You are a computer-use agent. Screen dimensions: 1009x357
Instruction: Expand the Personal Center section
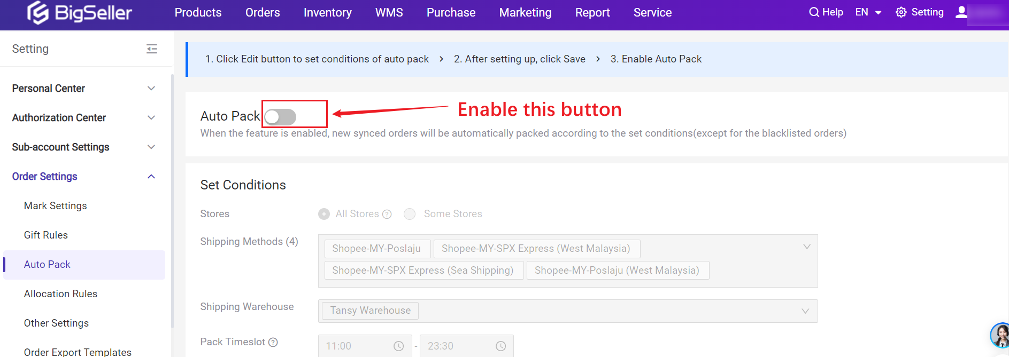151,89
